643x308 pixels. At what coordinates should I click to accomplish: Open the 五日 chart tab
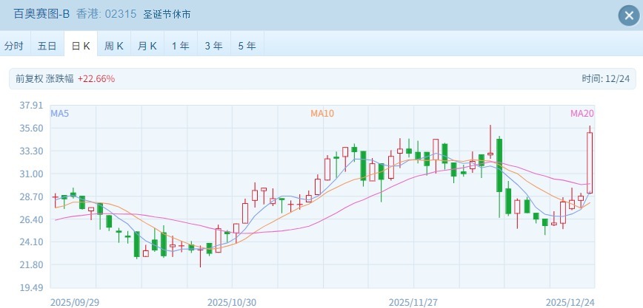(x=47, y=46)
